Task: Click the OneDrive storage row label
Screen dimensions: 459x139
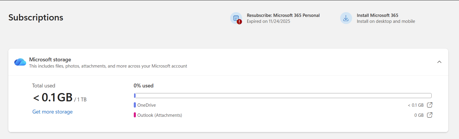Action: [146, 105]
